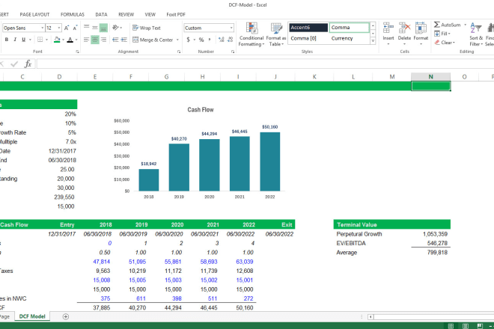This screenshot has width=494, height=329.
Task: Open Font dialog launcher
Action: point(78,52)
